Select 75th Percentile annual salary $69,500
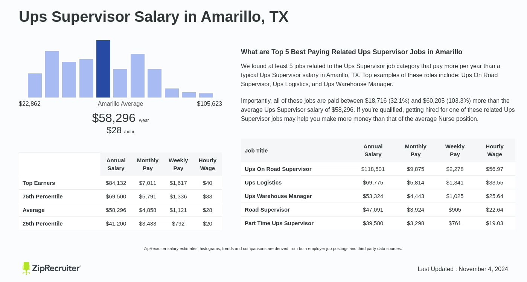 (x=116, y=196)
